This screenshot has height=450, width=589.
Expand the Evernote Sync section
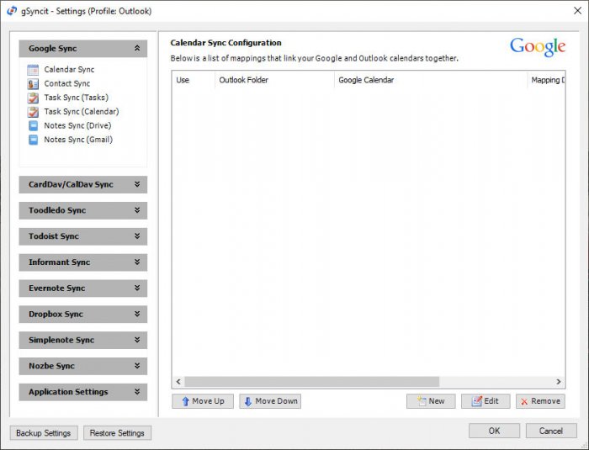click(x=83, y=289)
